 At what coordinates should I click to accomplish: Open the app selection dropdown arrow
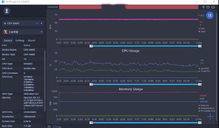(x=41, y=32)
